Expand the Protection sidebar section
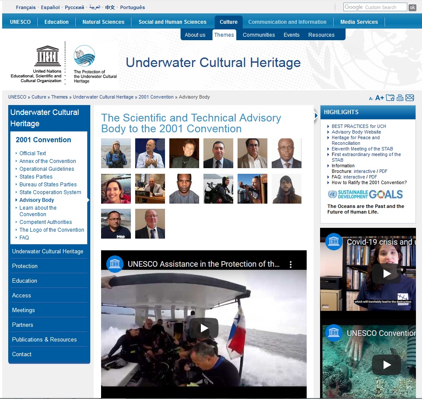 [x=25, y=266]
